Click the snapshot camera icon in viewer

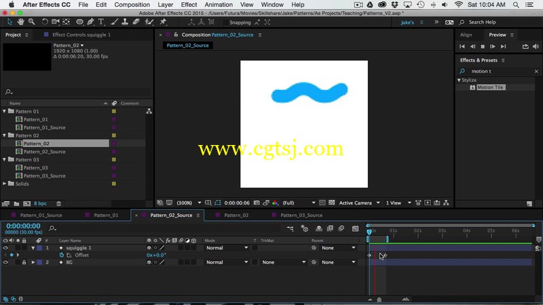pyautogui.click(x=257, y=203)
